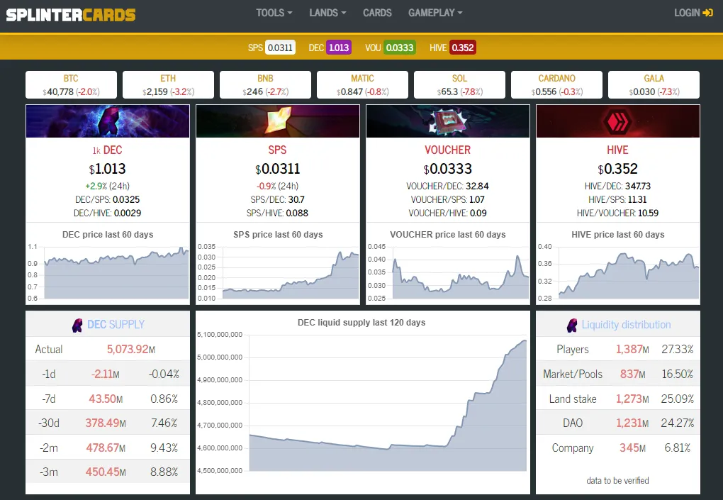Click the purple DEC 1.013 badge
Viewport: 723px width, 500px height.
[339, 48]
